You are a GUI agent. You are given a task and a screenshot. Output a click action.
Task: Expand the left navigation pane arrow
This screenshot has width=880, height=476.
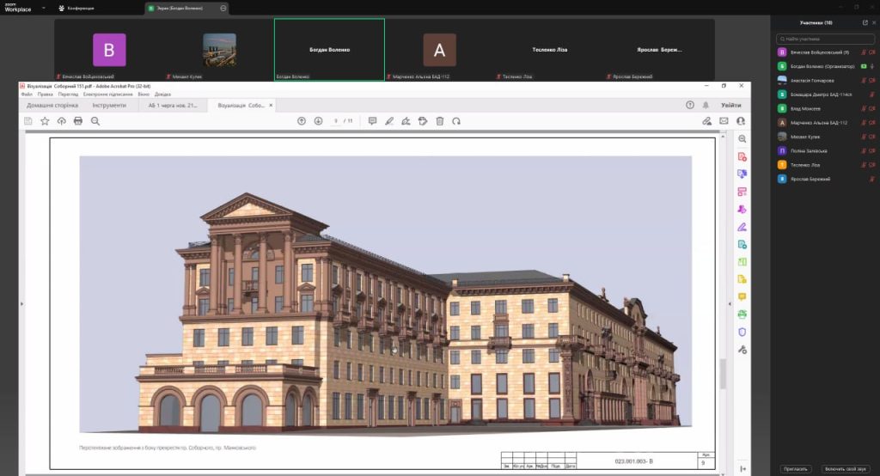pos(21,303)
